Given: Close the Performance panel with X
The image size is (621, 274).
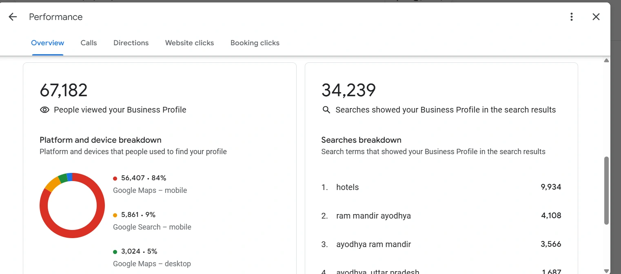Looking at the screenshot, I should [x=596, y=17].
